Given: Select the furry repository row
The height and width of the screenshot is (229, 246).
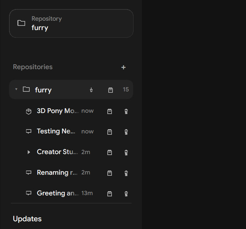Looking at the screenshot, I should 71,89.
